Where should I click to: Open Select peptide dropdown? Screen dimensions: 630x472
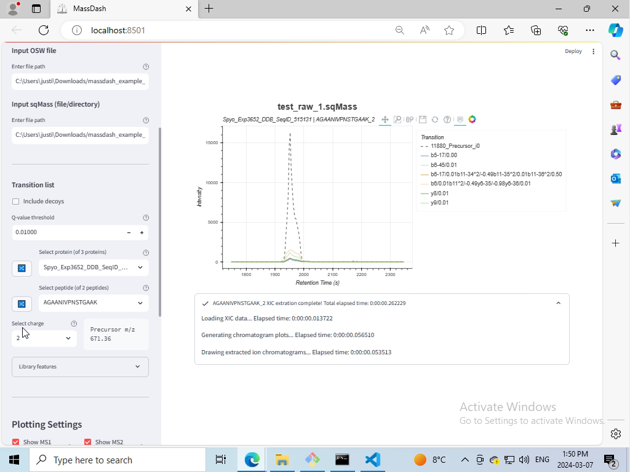94,303
